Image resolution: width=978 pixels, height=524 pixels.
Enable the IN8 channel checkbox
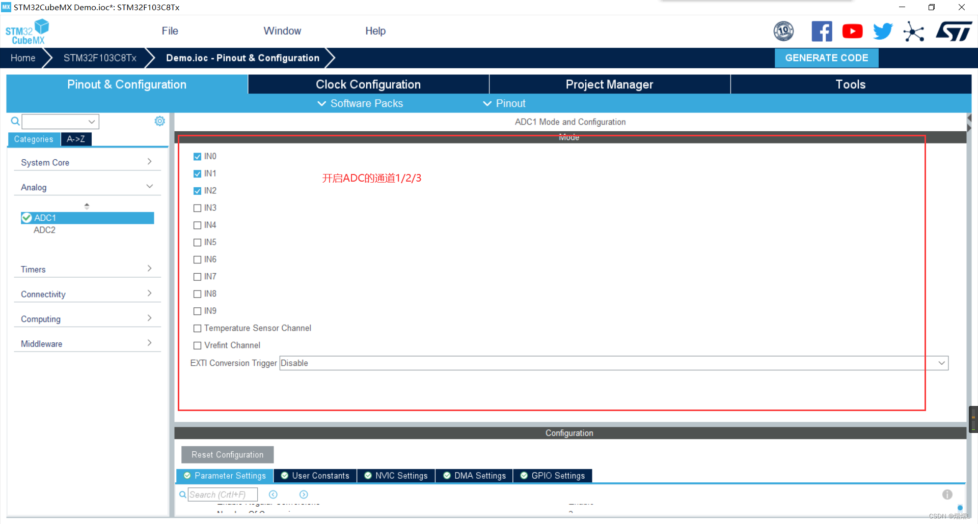pos(197,294)
